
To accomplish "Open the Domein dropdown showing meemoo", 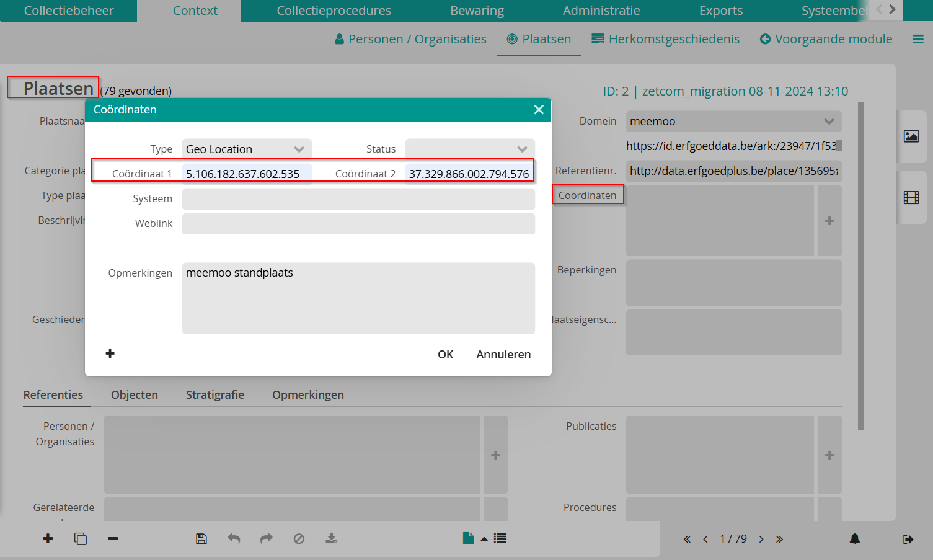I will point(734,122).
